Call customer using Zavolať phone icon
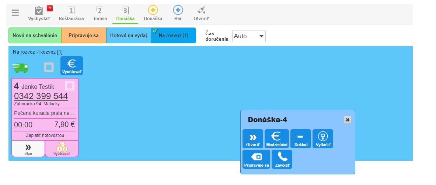This screenshot has width=436, height=185. 282,159
